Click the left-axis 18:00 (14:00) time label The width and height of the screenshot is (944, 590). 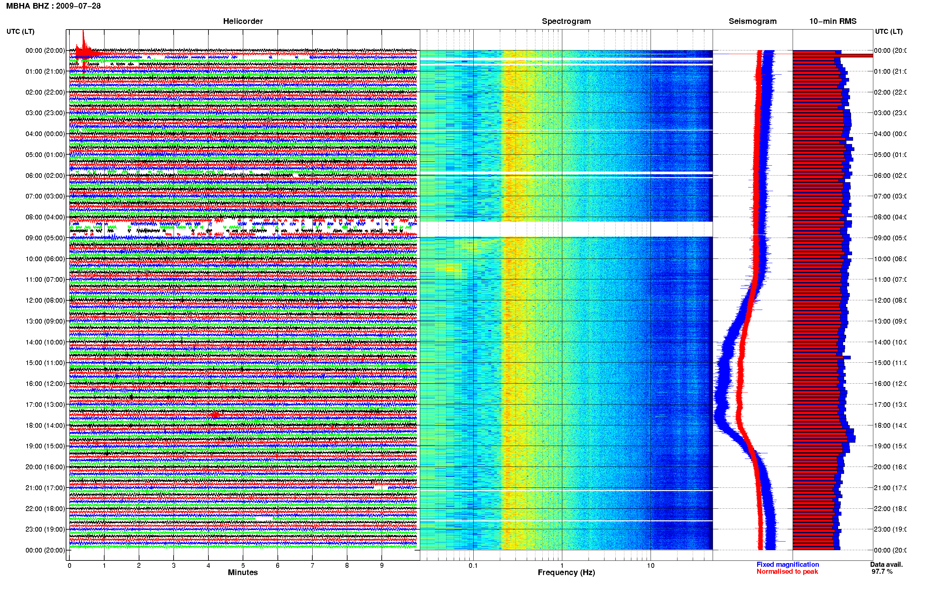pyautogui.click(x=45, y=425)
